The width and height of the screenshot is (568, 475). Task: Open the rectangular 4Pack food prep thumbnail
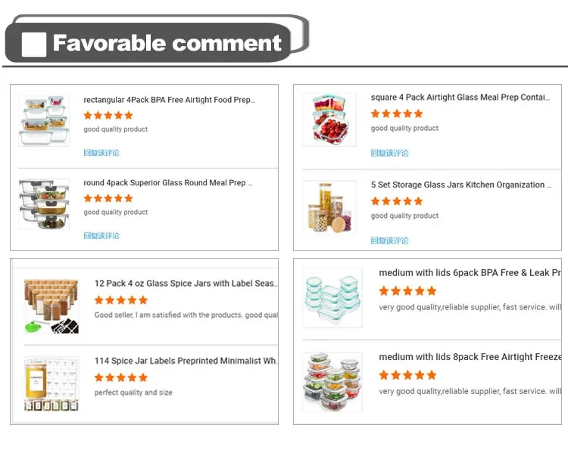[44, 121]
